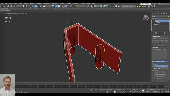Switch to the Modeling ribbon tab

click(x=5, y=9)
